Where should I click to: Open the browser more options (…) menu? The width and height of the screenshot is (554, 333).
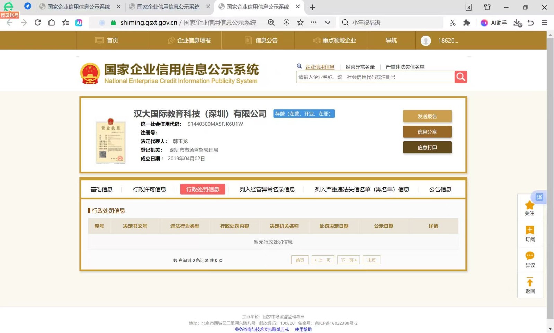coord(313,22)
